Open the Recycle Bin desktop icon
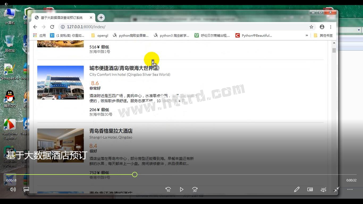The height and width of the screenshot is (204, 363). [x=10, y=43]
